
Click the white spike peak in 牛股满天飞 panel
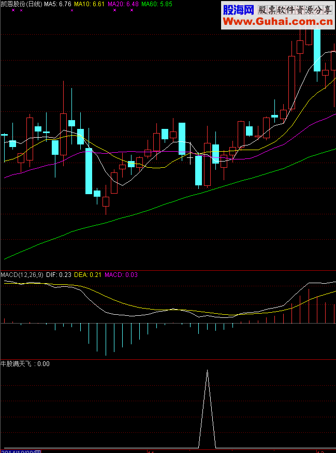207,371
